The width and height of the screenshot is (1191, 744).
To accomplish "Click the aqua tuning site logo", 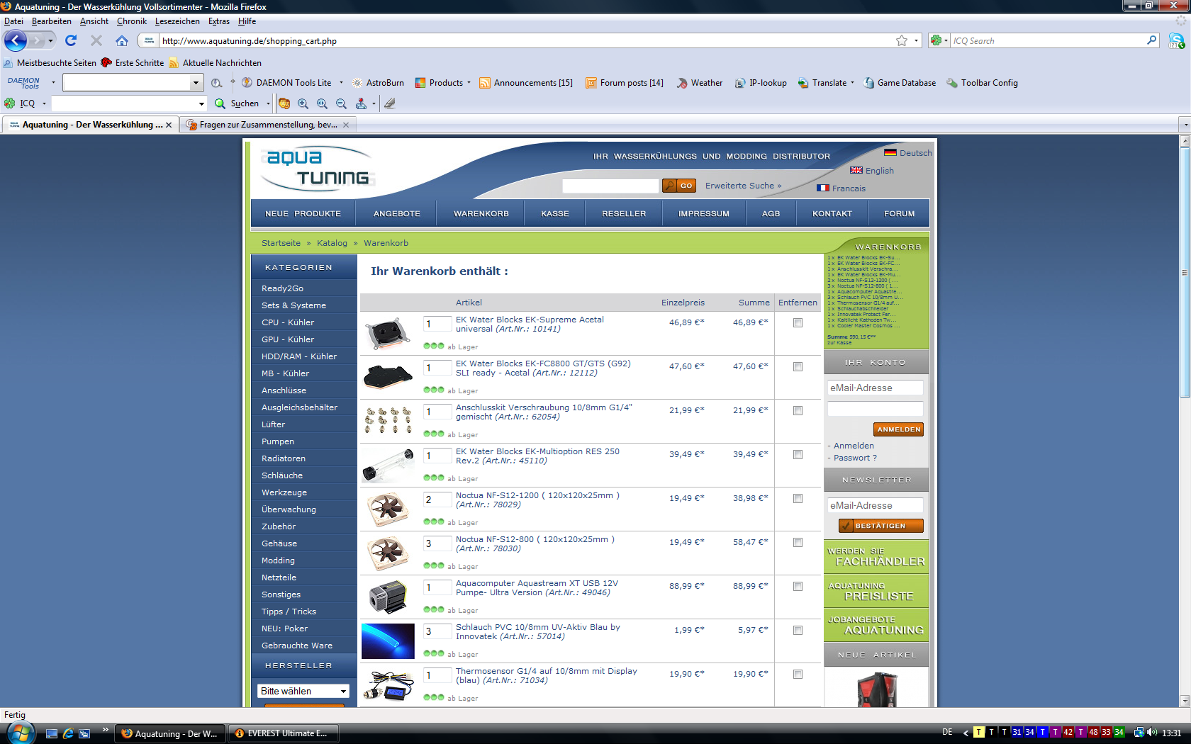I will [316, 169].
